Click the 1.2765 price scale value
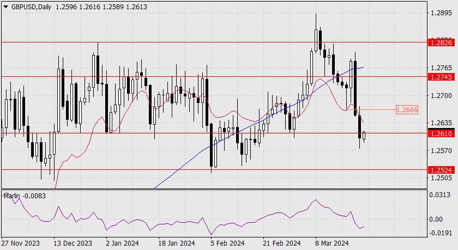Viewport: 458px width, 250px height. pyautogui.click(x=441, y=68)
